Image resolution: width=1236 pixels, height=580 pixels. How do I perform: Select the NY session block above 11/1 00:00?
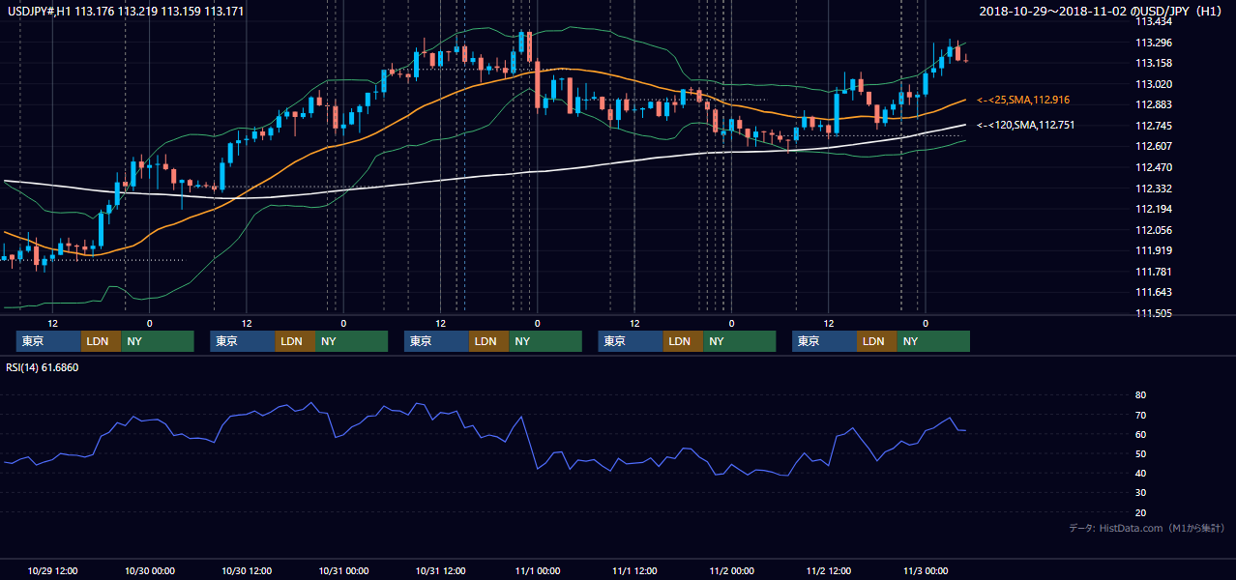click(545, 341)
